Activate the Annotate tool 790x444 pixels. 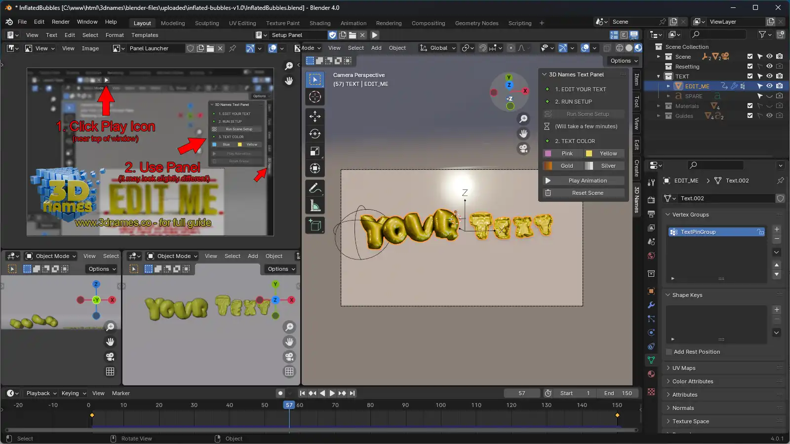point(315,188)
